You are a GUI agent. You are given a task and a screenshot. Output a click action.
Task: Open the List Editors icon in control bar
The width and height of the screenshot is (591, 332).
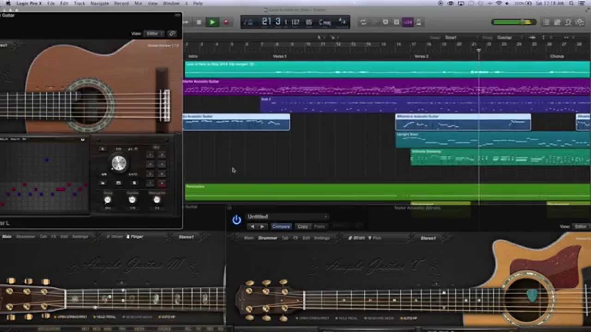click(x=547, y=22)
